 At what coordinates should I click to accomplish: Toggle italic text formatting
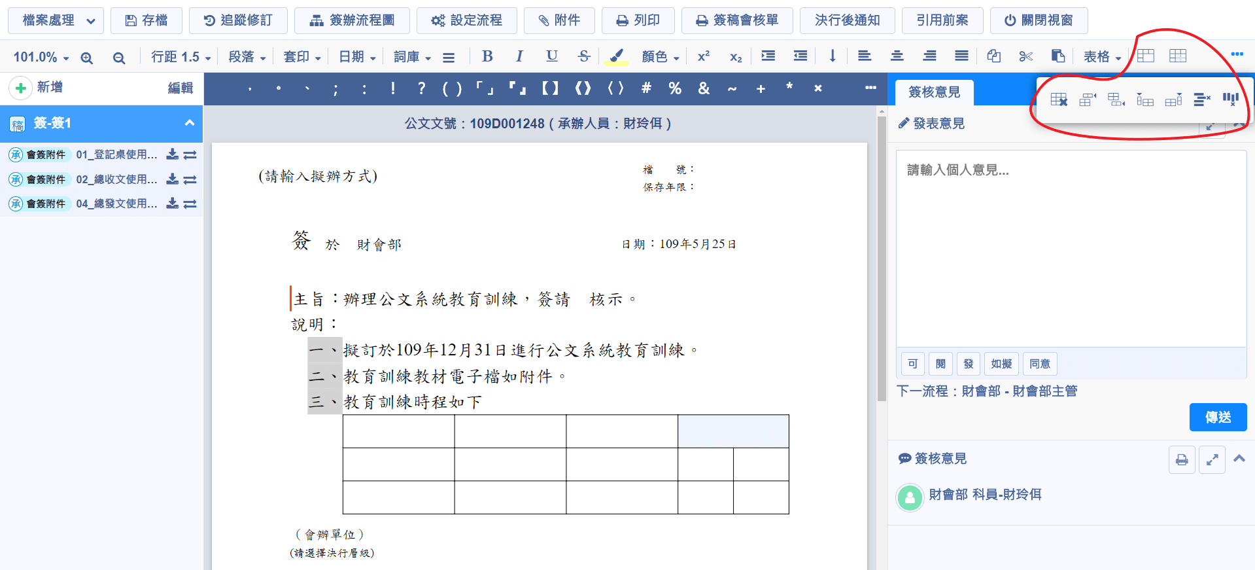click(519, 56)
